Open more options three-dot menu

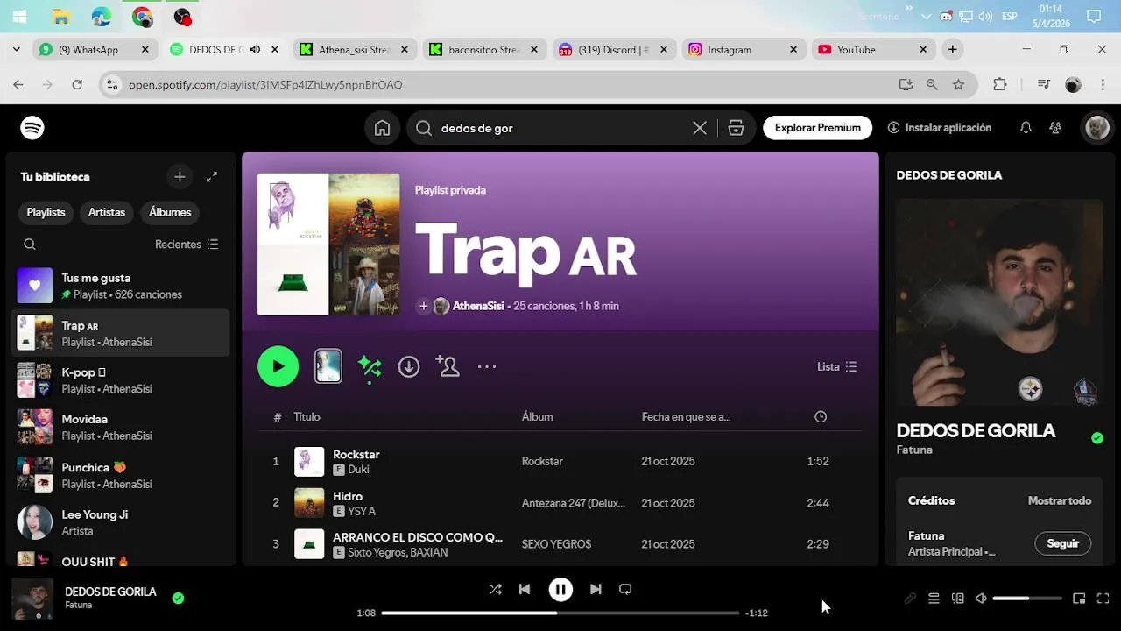[487, 366]
